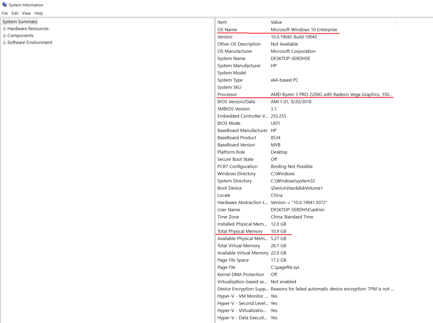Image resolution: width=433 pixels, height=323 pixels.
Task: Expand the Components tree node
Action: 4,36
